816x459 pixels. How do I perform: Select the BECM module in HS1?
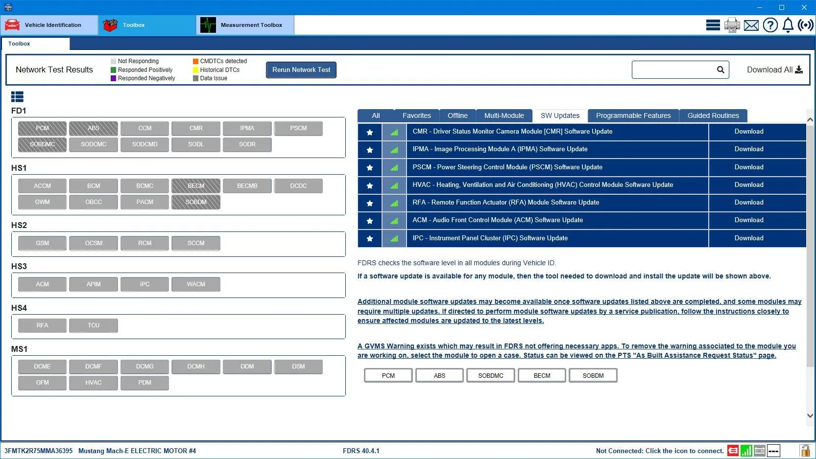tap(196, 186)
